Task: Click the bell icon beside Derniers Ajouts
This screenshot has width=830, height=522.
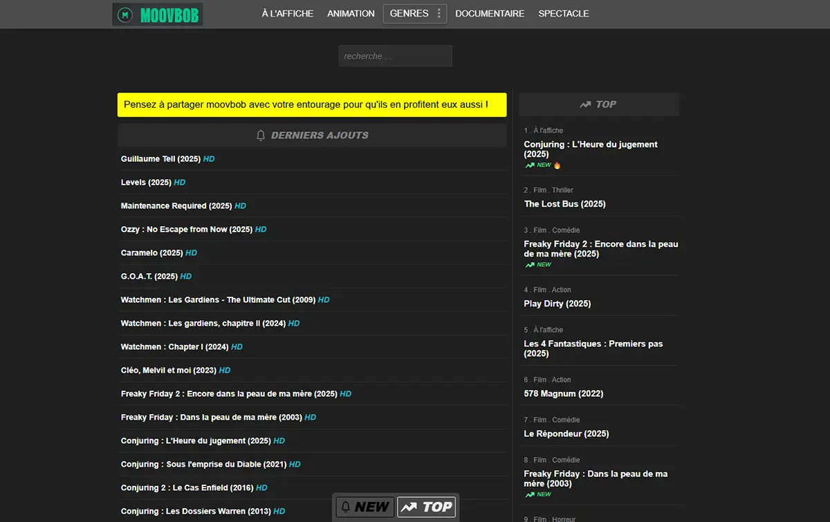Action: coord(261,136)
